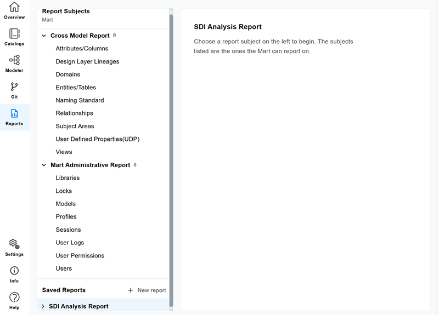Screen dimensions: 439x315
Task: Select Naming Standard report subject
Action: [x=80, y=100]
